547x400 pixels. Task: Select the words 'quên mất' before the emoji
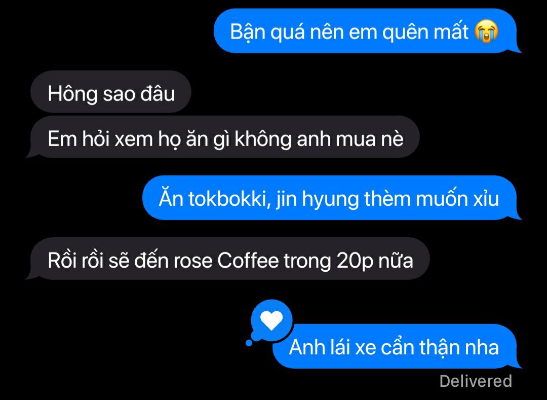click(425, 32)
